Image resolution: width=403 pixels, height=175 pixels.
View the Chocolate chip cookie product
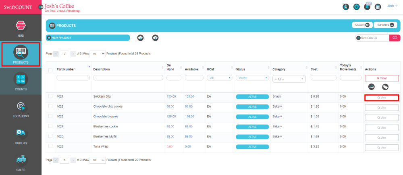382,108
